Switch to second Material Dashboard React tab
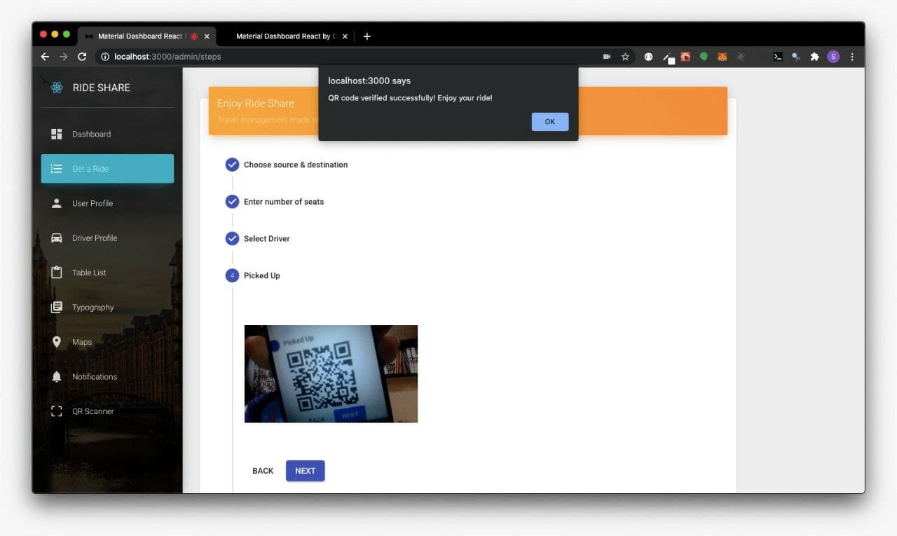This screenshot has width=897, height=536. tap(286, 36)
